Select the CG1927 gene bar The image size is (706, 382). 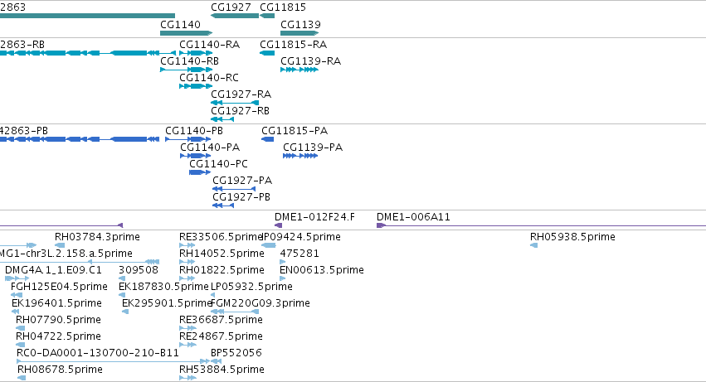(x=235, y=16)
